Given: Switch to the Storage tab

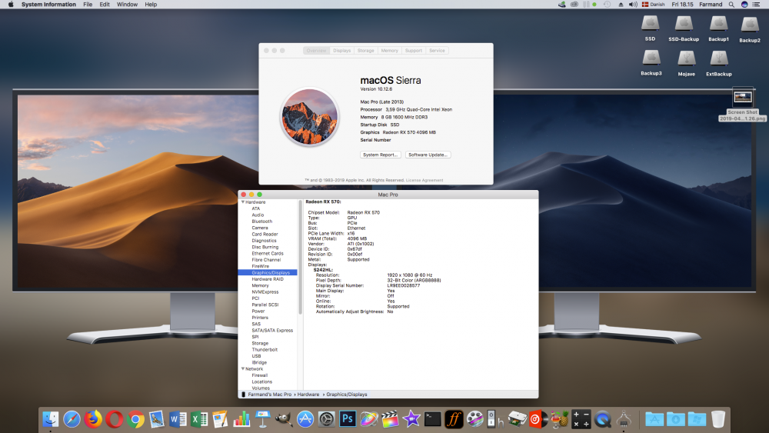Looking at the screenshot, I should (x=366, y=51).
